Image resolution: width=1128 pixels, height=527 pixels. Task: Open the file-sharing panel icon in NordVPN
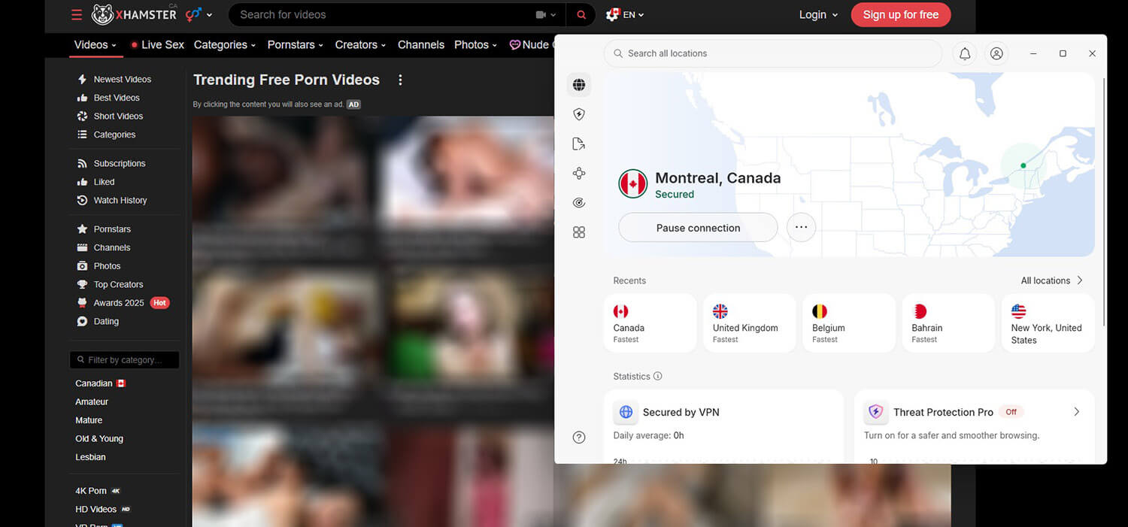[x=579, y=143]
